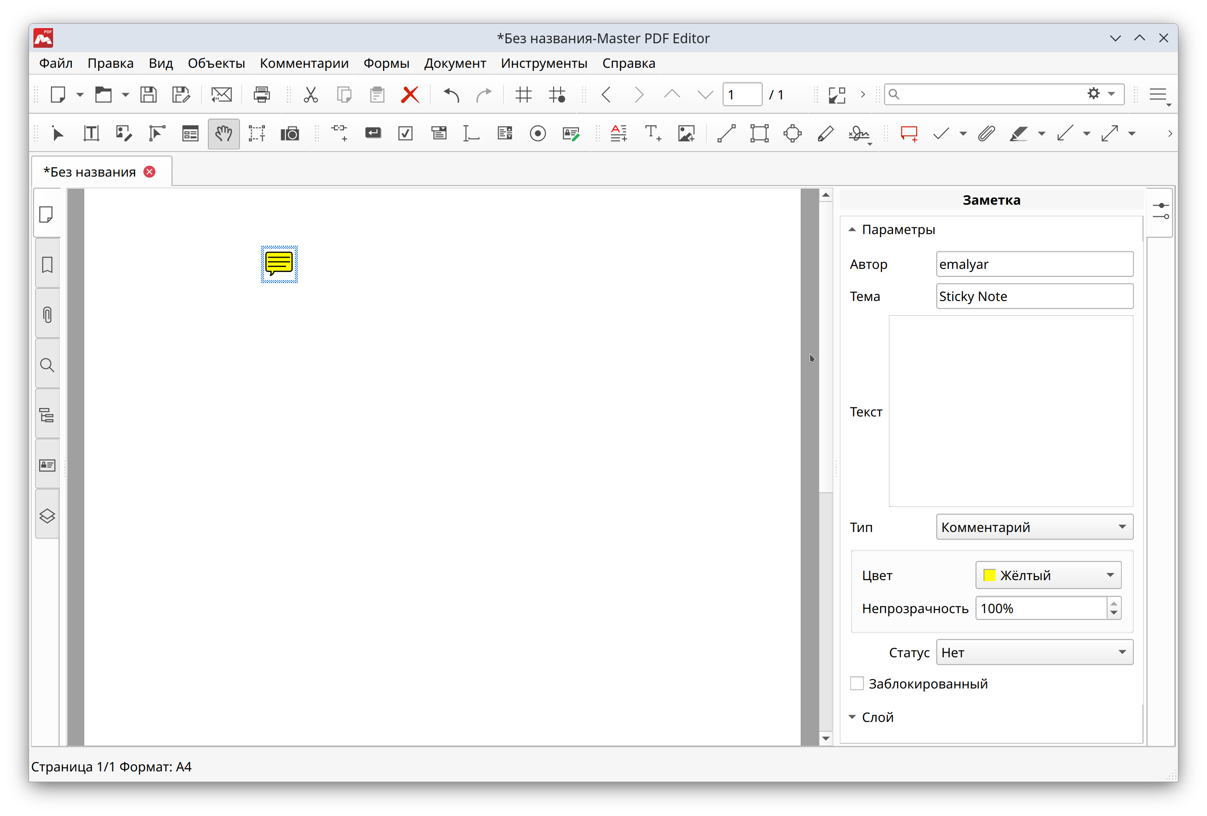Screen dimensions: 1207x816
Task: Select the Edit Text tool icon
Action: (x=91, y=134)
